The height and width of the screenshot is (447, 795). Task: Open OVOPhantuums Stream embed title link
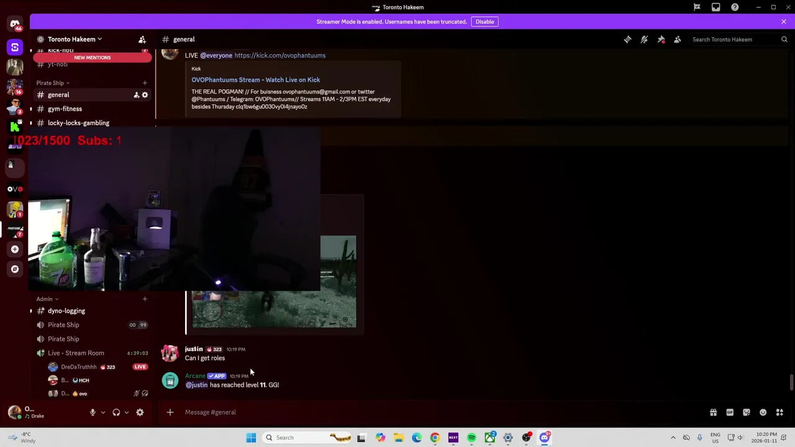pos(255,79)
